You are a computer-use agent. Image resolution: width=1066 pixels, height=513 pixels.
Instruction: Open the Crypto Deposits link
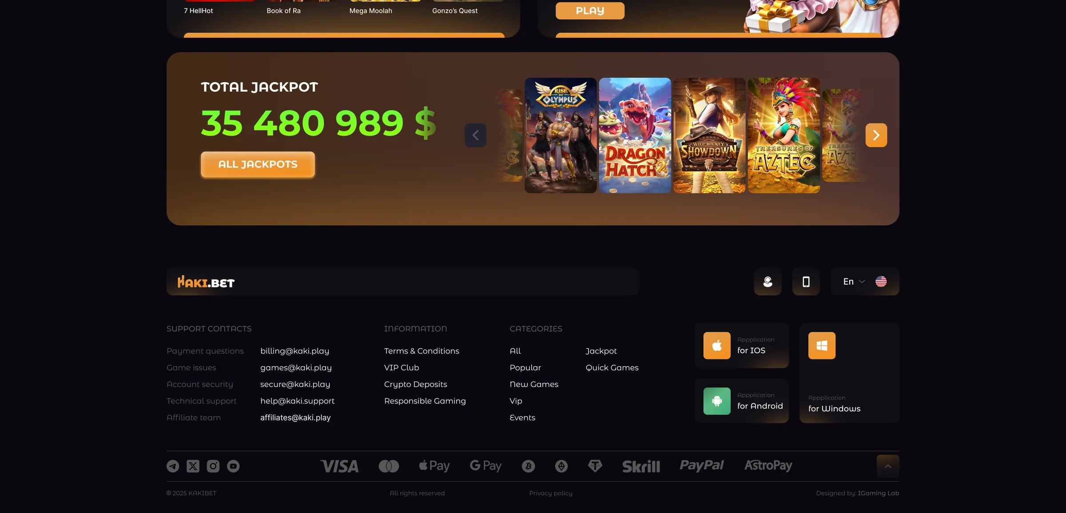tap(415, 384)
